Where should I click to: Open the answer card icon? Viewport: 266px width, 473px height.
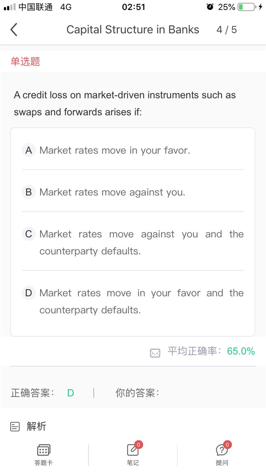pos(44,450)
